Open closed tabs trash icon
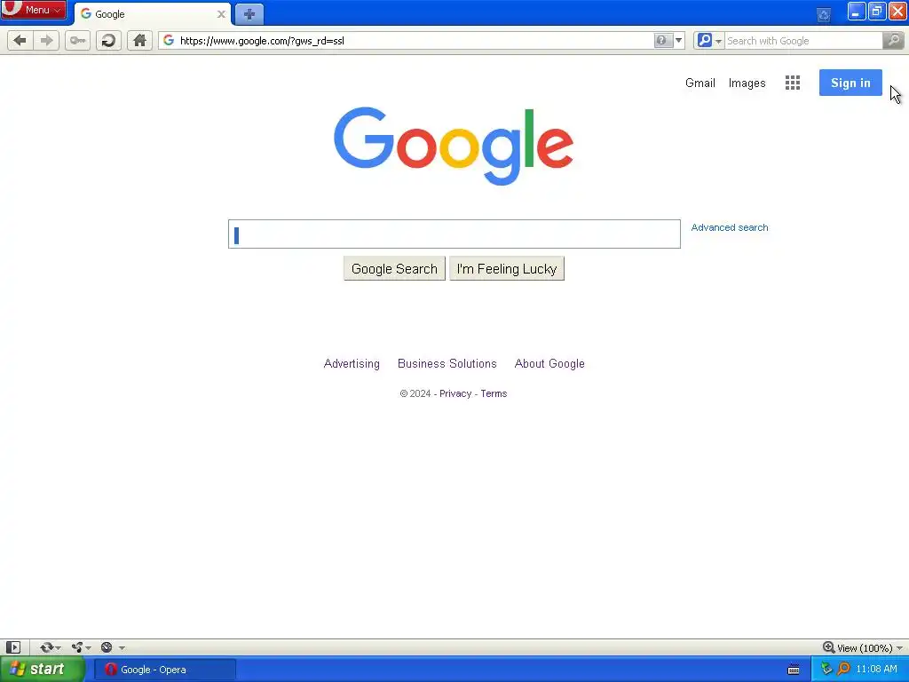The width and height of the screenshot is (909, 682). pos(823,14)
